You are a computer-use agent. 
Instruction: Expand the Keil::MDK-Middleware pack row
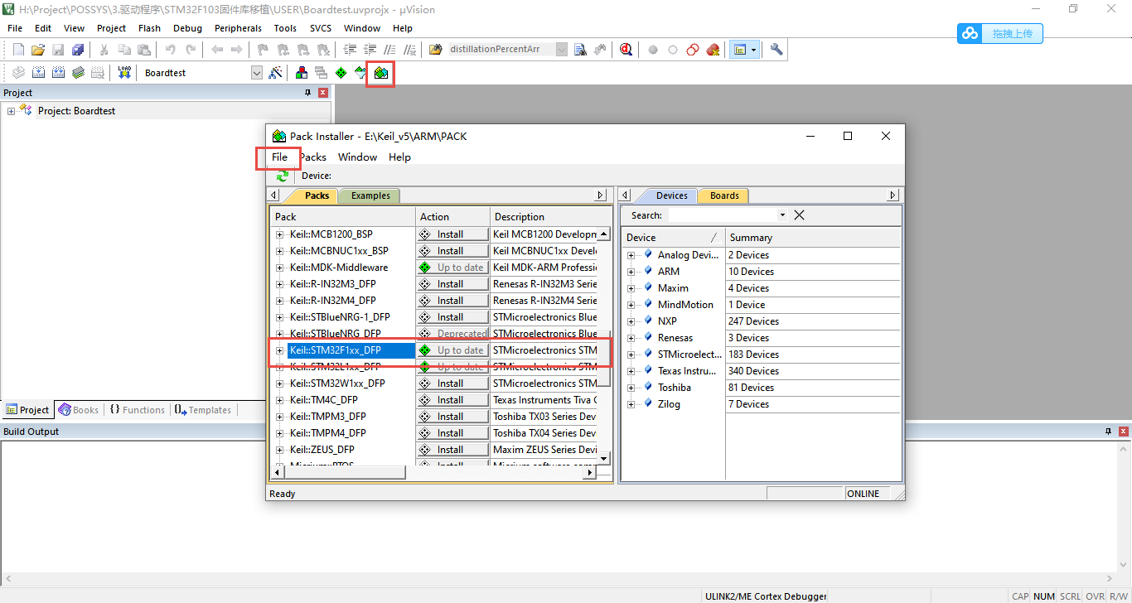(280, 268)
